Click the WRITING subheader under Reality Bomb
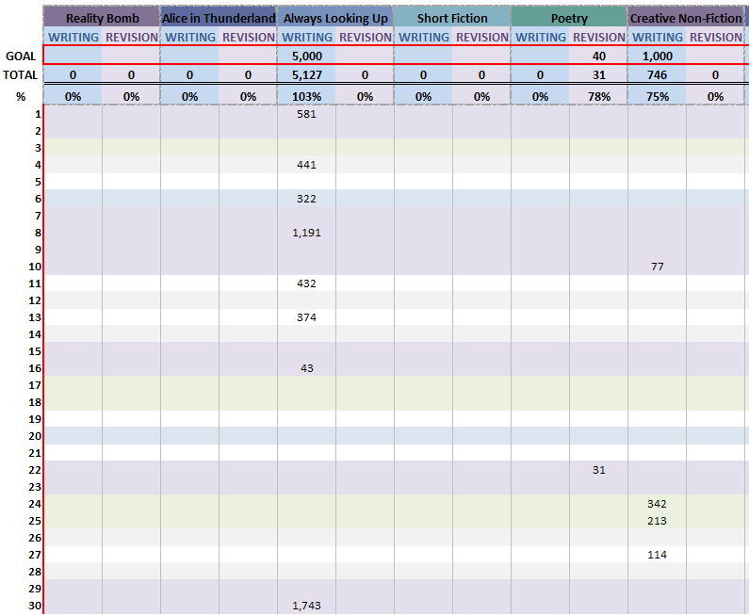 73,38
